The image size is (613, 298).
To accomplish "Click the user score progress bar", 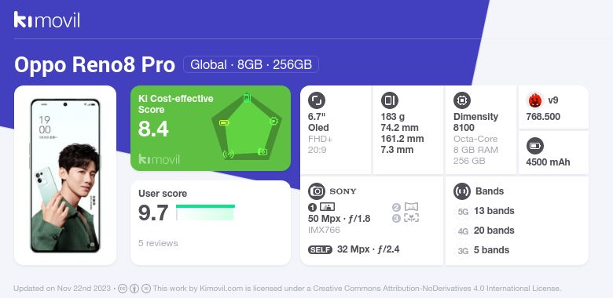I will (x=206, y=213).
